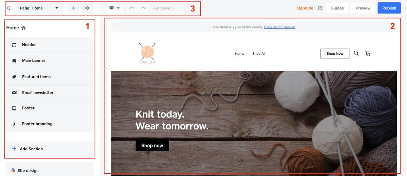Open the Site design panel
407x176 pixels.
(x=49, y=170)
